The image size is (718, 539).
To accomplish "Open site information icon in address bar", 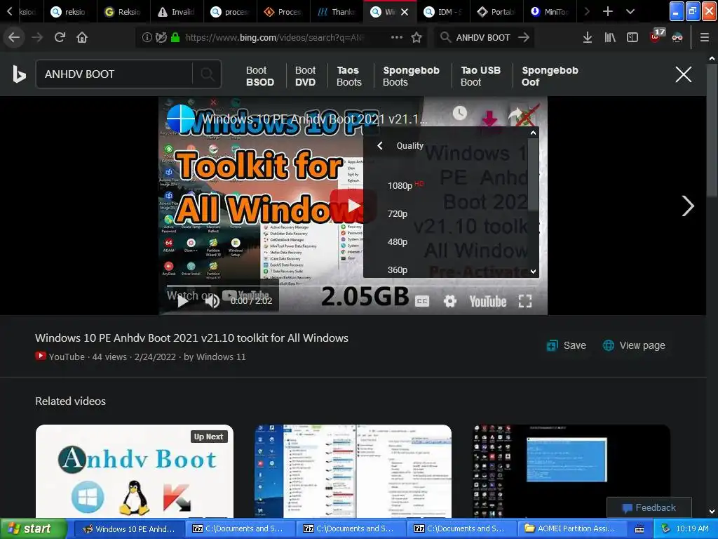I will [147, 37].
